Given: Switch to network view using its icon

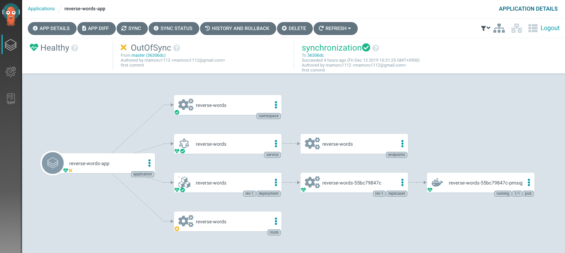Looking at the screenshot, I should point(516,28).
